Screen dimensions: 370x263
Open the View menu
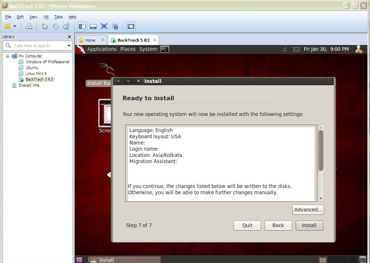tap(33, 17)
